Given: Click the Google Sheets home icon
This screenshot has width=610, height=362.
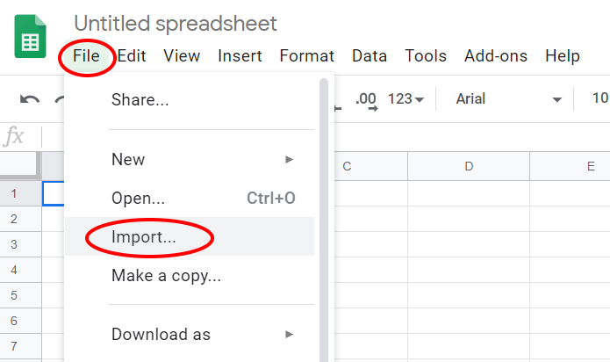Looking at the screenshot, I should [31, 36].
